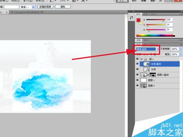This screenshot has height=137, width=183.
Task: Hide the 图层 1 layer
Action: [x=137, y=80]
